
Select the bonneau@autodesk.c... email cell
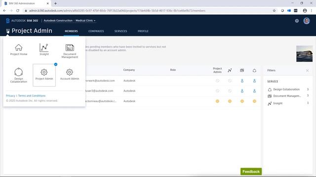pos(101,101)
